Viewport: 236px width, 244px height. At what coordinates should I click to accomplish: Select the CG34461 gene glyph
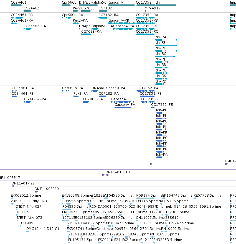point(17,5)
